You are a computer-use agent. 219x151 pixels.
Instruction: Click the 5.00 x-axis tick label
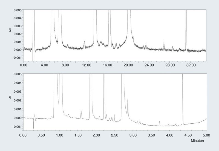click(x=206, y=135)
